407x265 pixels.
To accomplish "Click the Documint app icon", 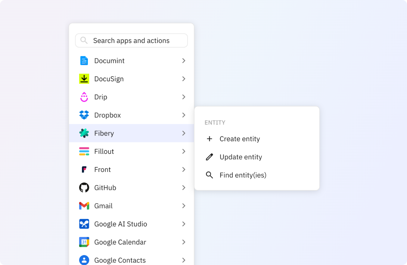I will 84,61.
